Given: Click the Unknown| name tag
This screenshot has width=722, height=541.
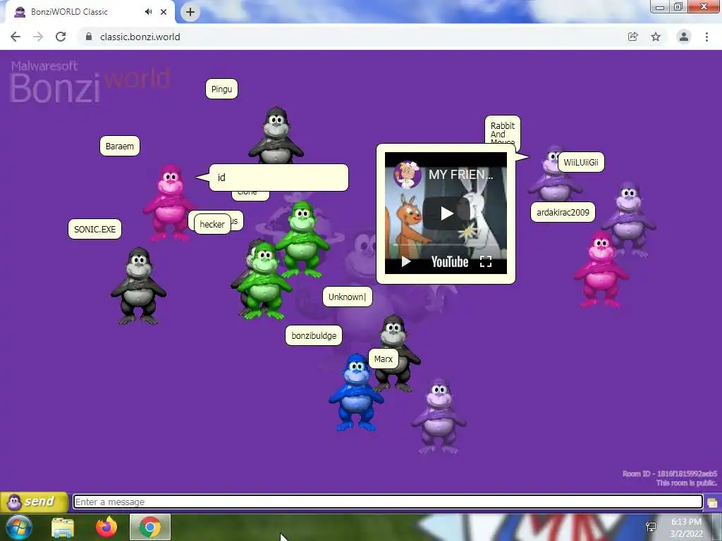Looking at the screenshot, I should click(347, 297).
